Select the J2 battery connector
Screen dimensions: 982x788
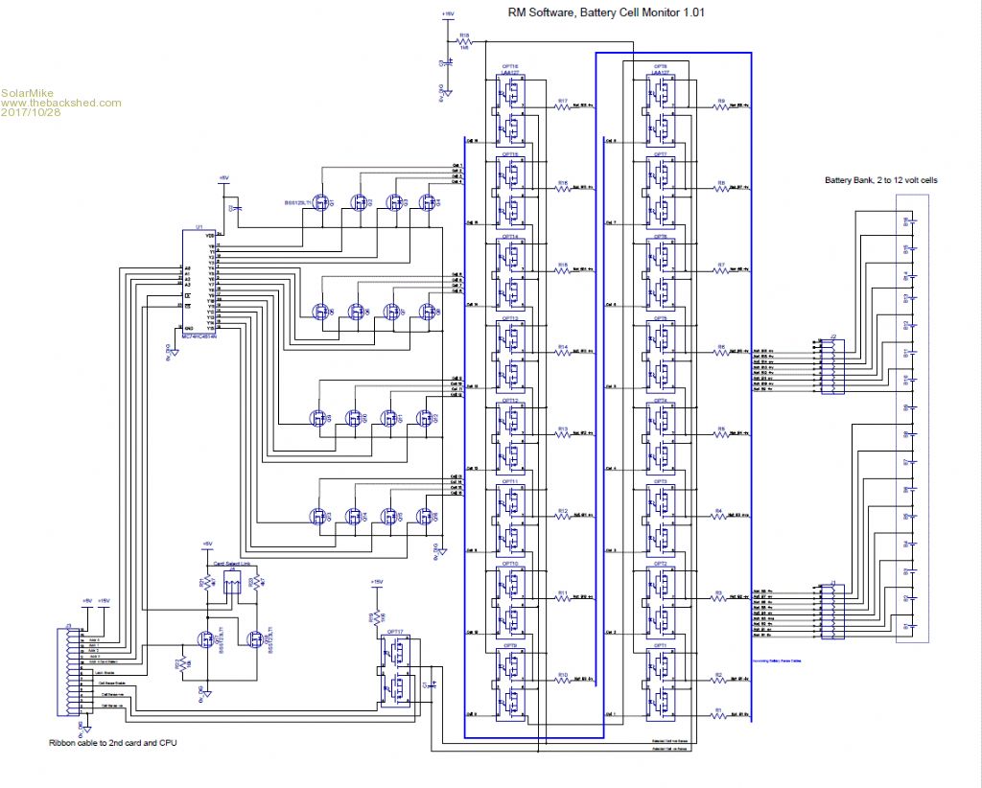click(833, 365)
